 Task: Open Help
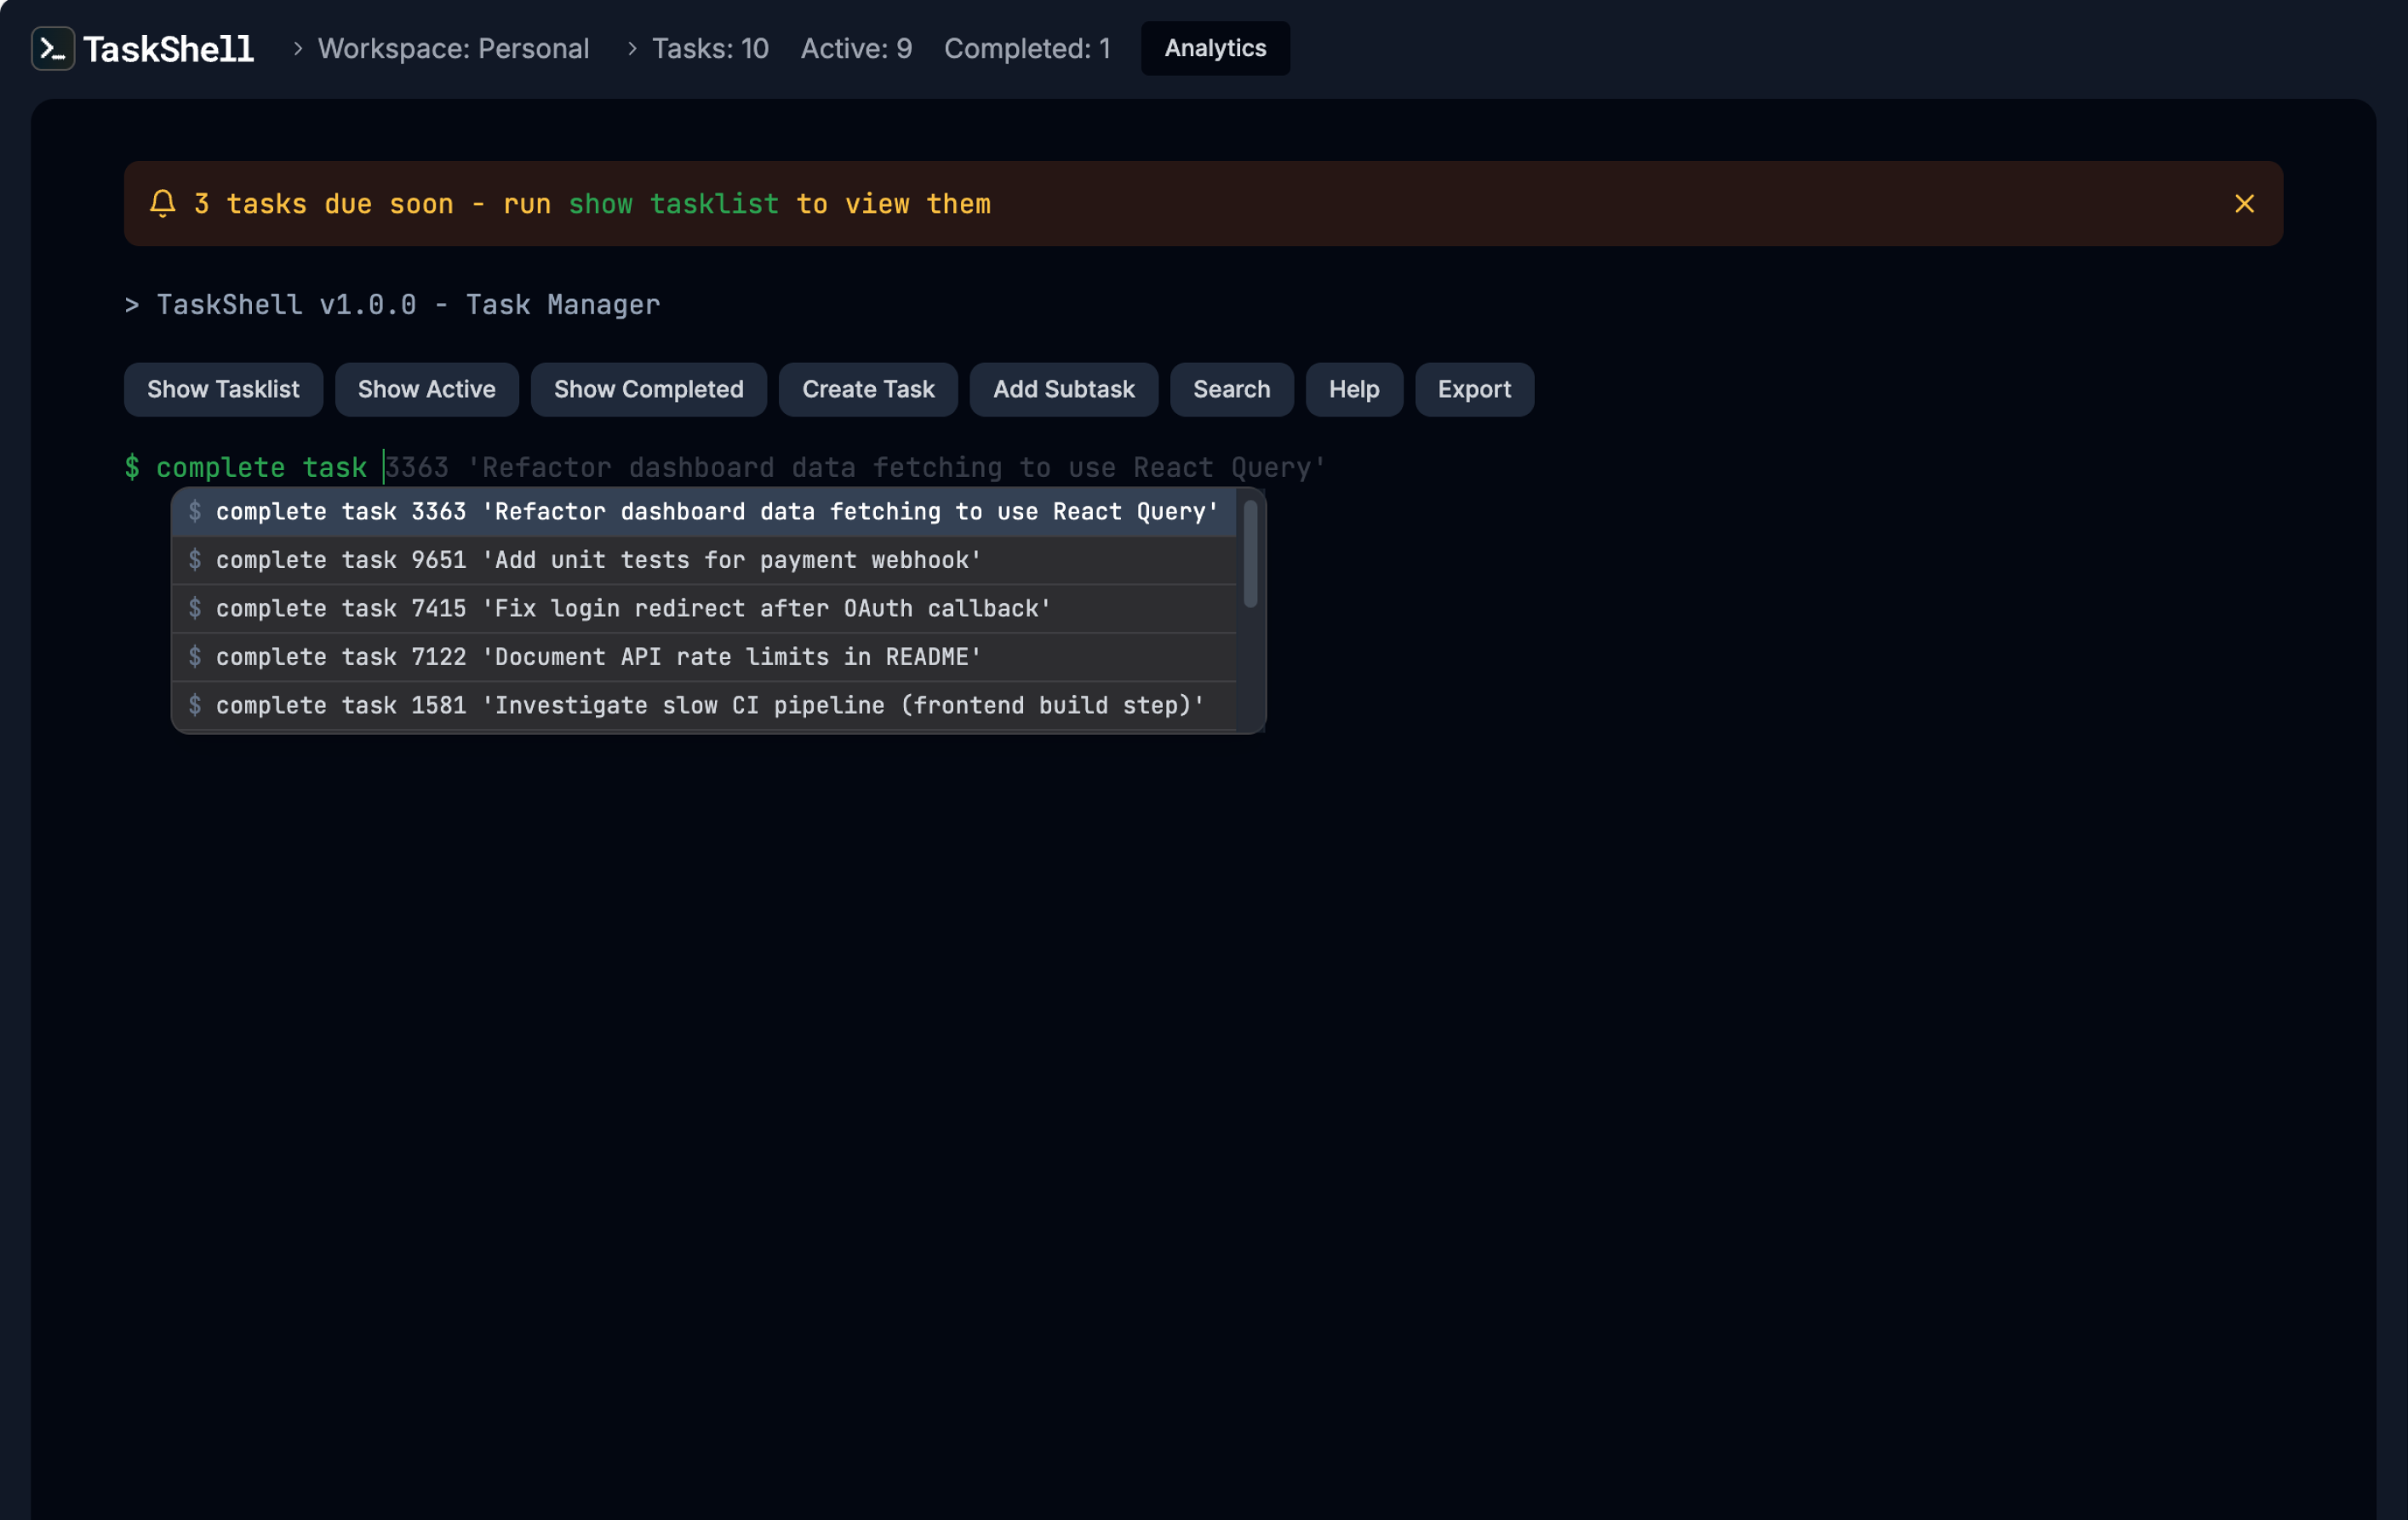tap(1353, 389)
